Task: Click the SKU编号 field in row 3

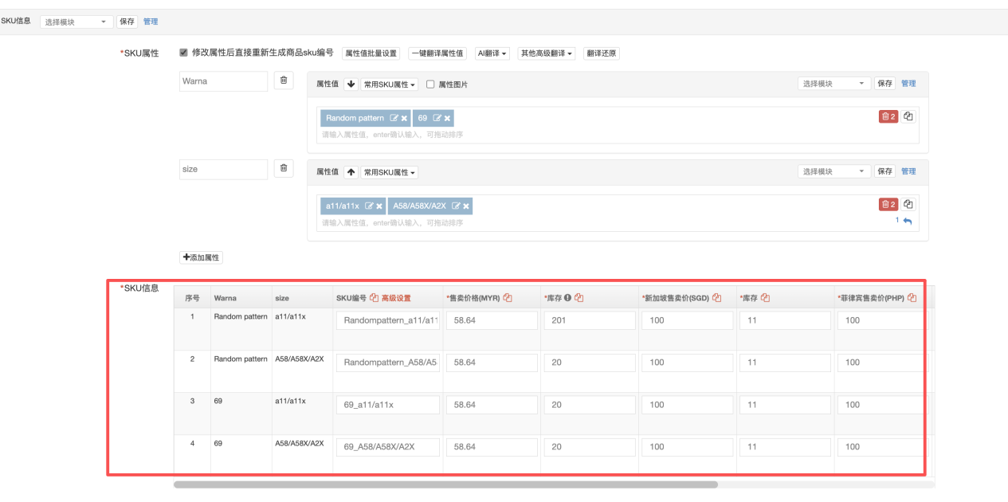Action: pos(387,405)
